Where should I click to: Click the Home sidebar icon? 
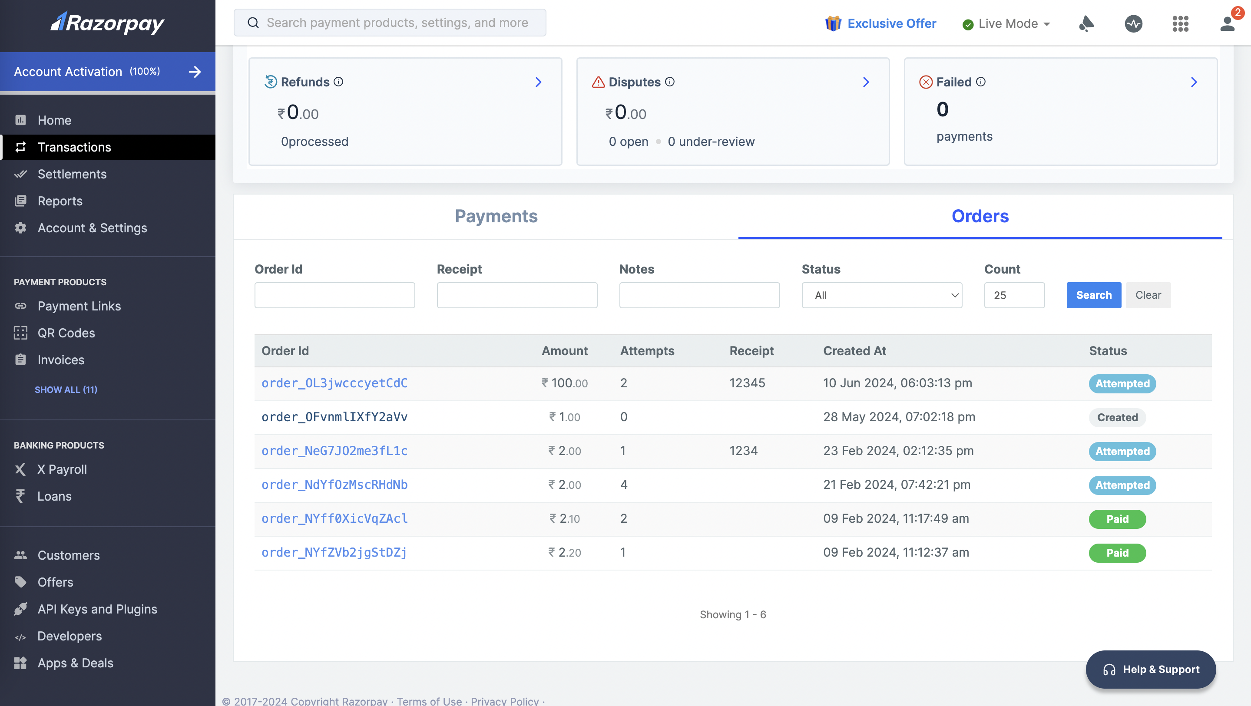20,120
